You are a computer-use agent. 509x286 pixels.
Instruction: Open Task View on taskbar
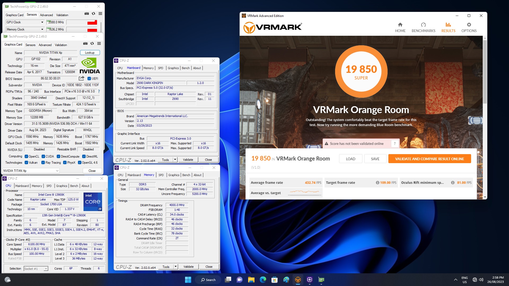tap(228, 280)
